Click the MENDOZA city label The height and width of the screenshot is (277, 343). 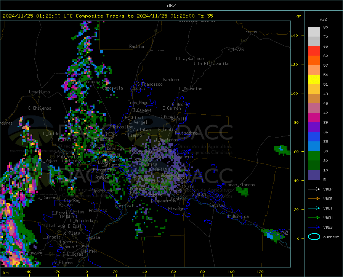(102, 139)
